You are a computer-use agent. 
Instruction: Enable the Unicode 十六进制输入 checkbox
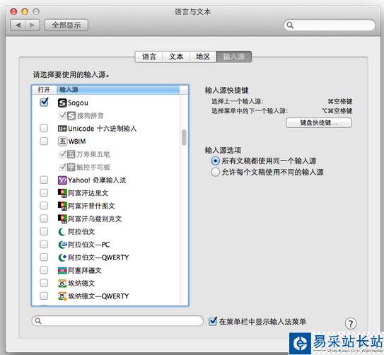pos(44,128)
